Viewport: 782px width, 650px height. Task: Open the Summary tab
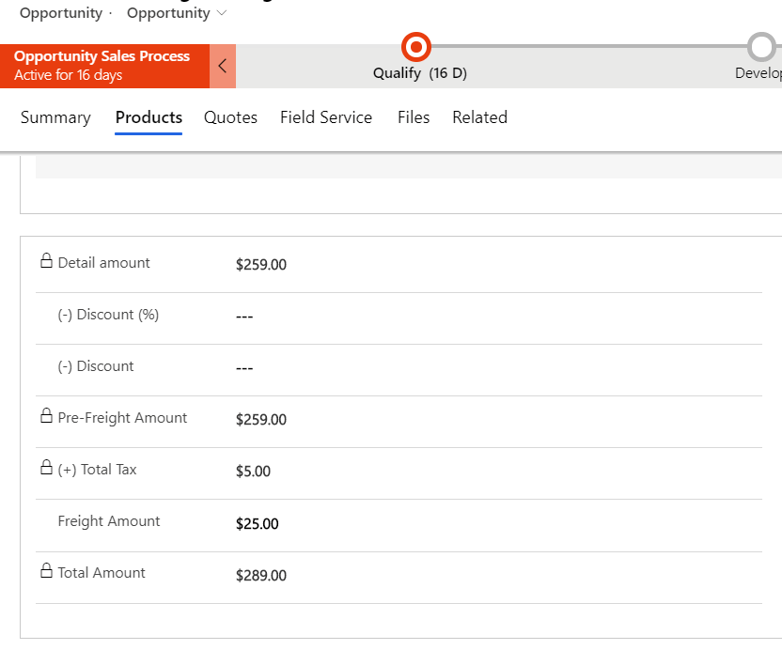[55, 117]
